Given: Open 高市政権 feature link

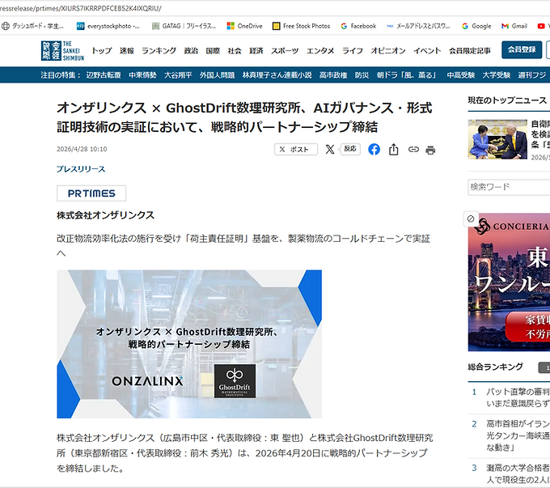Looking at the screenshot, I should [333, 75].
